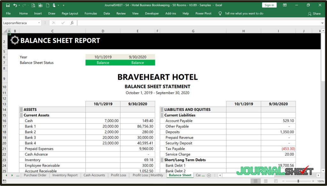Viewport: 327px width, 186px height.
Task: Click the Print Preview icon on the toolbar
Action: (34, 5)
